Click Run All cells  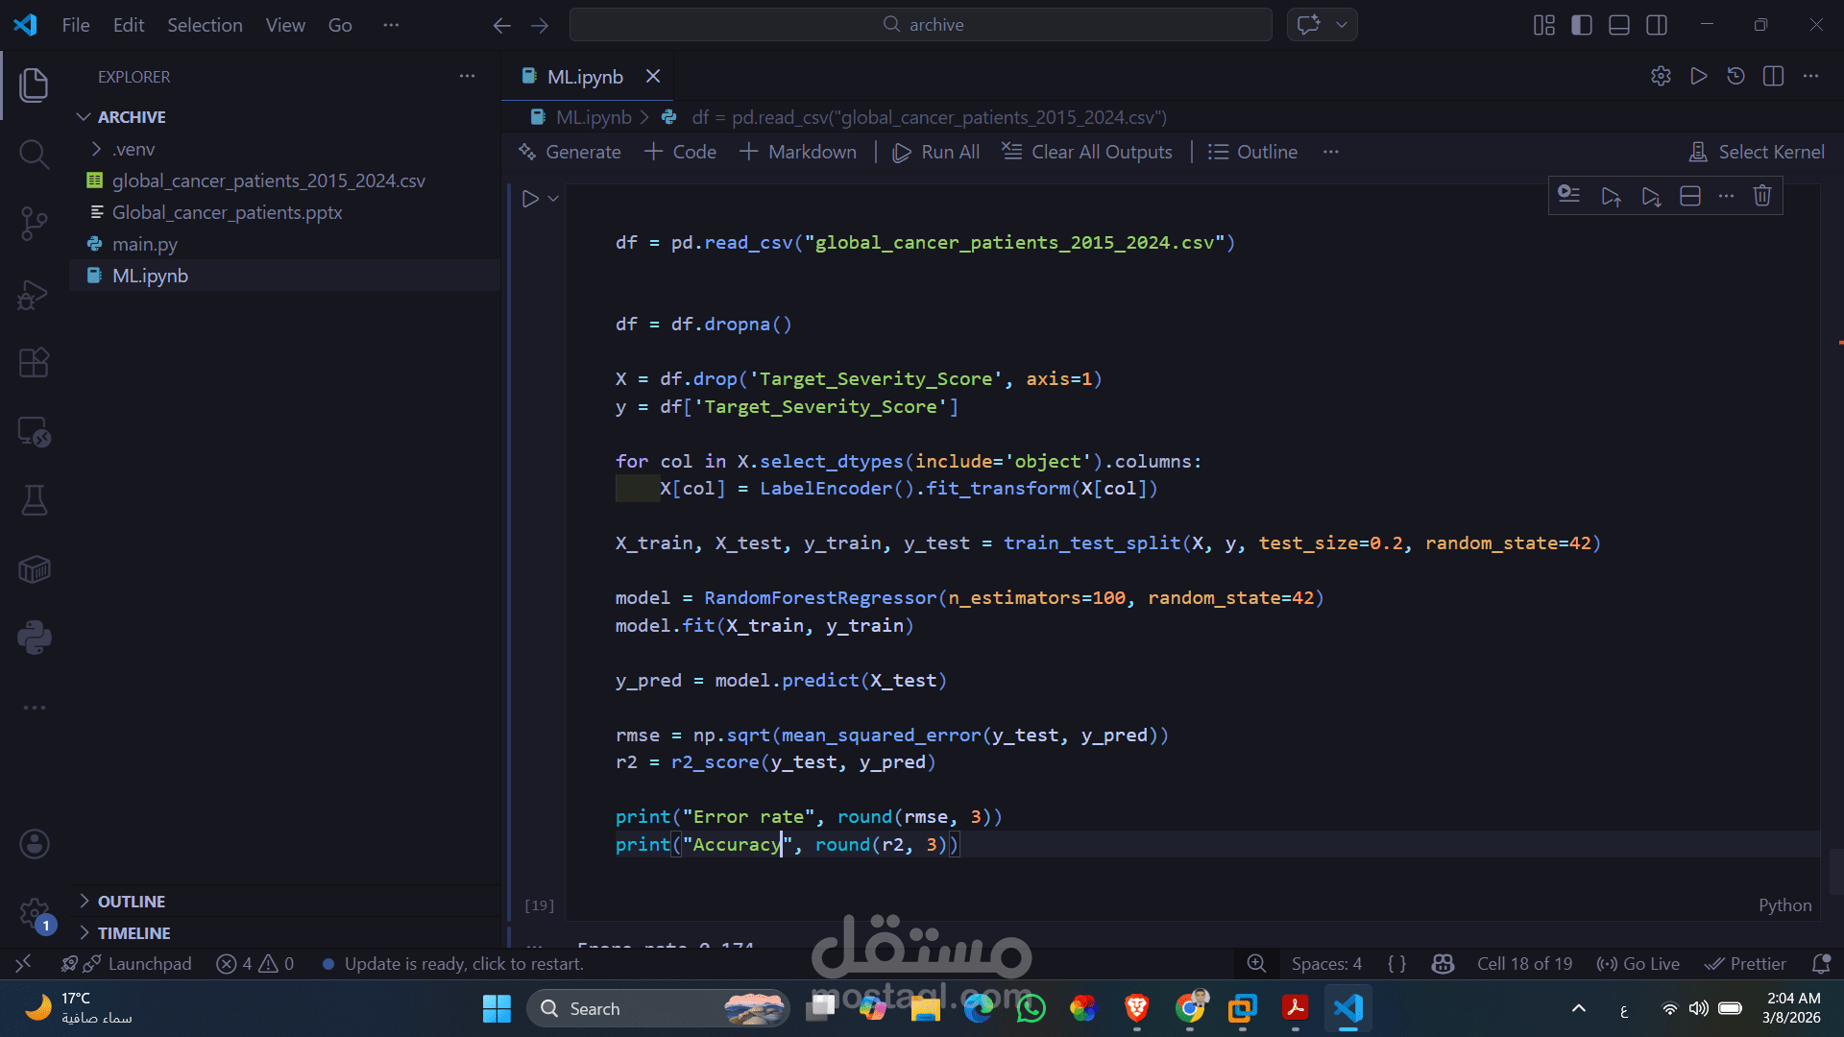(x=936, y=152)
